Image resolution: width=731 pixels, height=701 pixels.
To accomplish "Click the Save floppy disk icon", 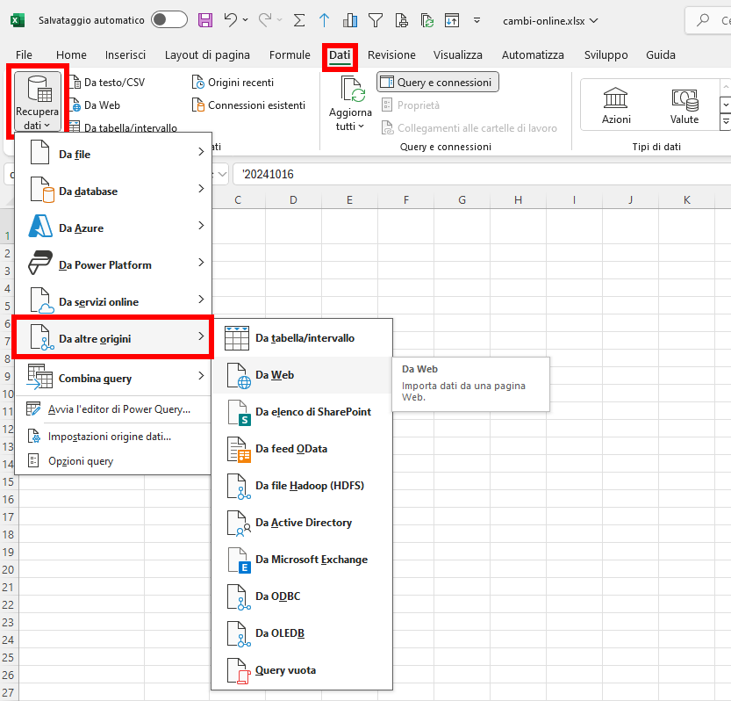I will (205, 20).
